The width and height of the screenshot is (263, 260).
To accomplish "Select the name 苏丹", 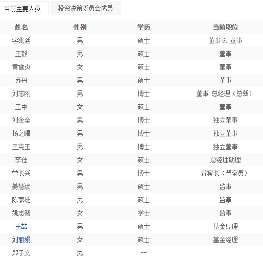I will coord(21,80).
